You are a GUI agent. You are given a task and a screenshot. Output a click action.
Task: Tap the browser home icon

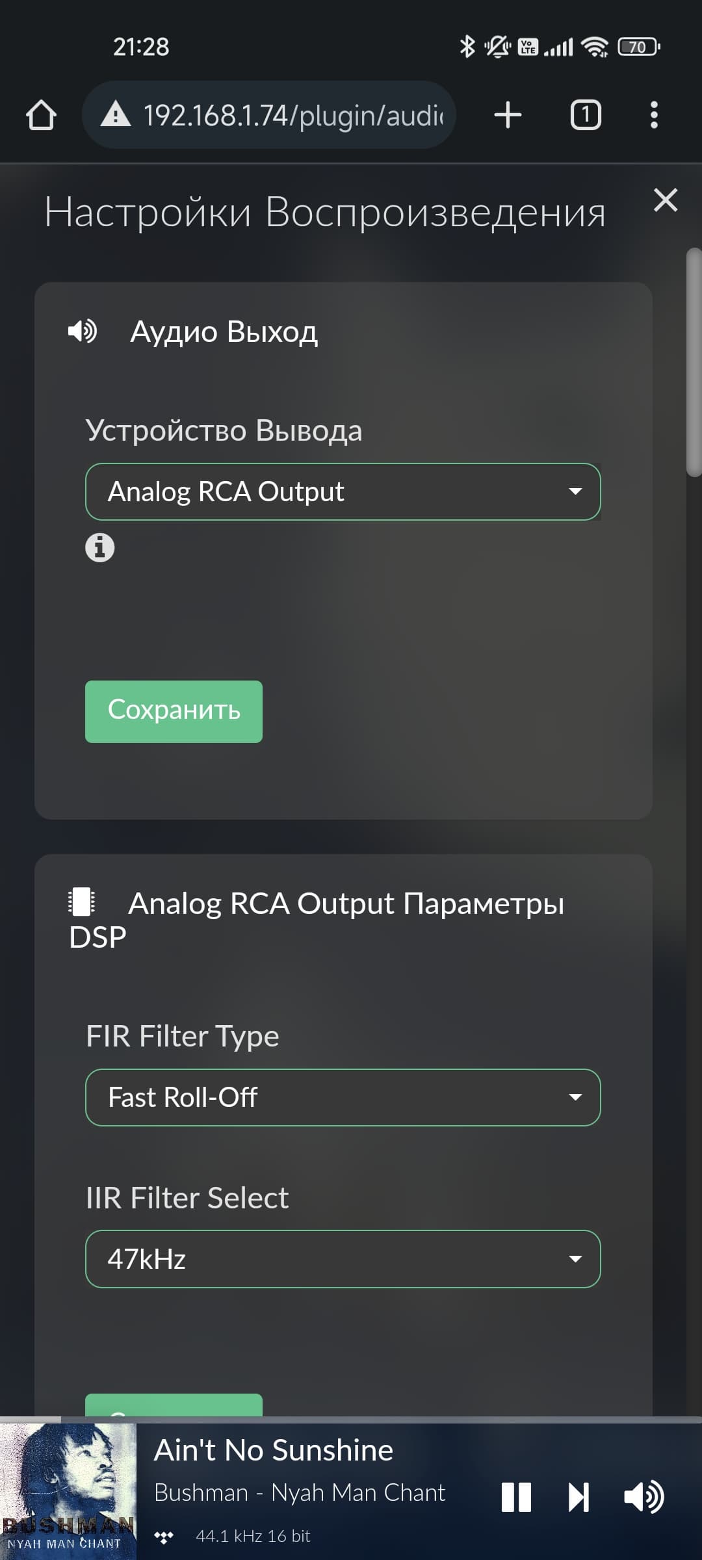click(x=41, y=116)
